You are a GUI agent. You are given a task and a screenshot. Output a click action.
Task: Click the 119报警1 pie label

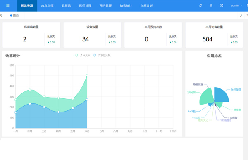[x=233, y=118]
